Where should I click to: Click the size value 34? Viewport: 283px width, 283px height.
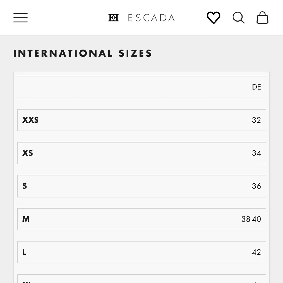point(256,153)
